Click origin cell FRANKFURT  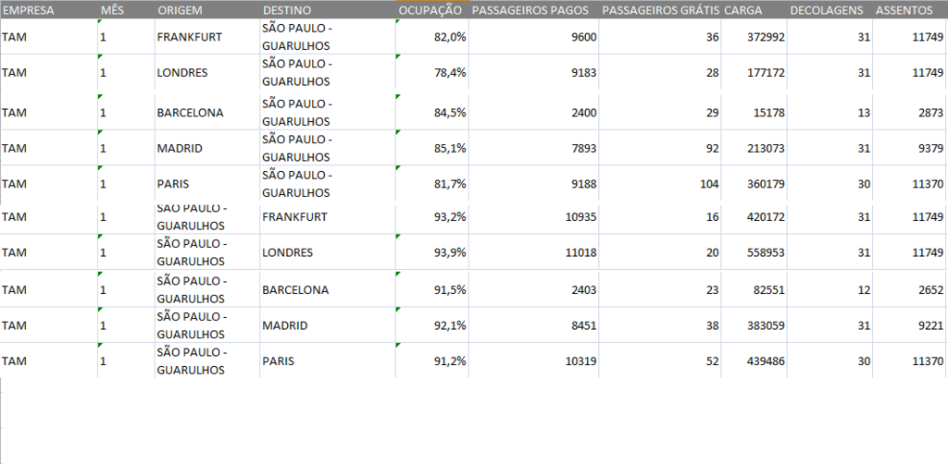[x=206, y=37]
